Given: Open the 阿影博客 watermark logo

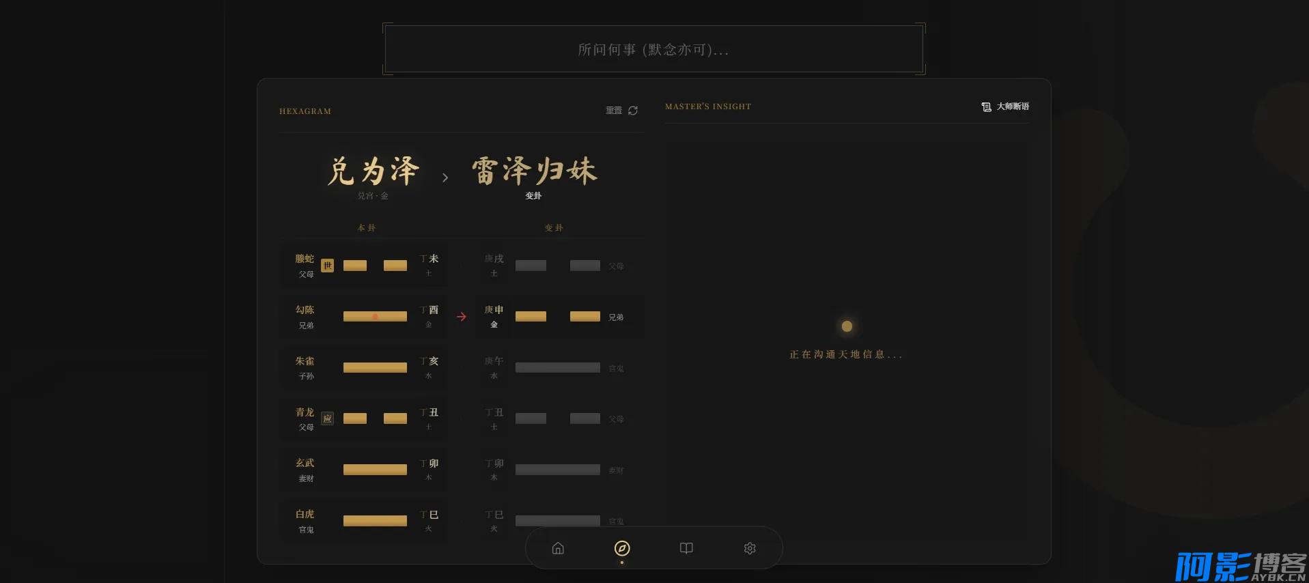Looking at the screenshot, I should pos(1239,567).
